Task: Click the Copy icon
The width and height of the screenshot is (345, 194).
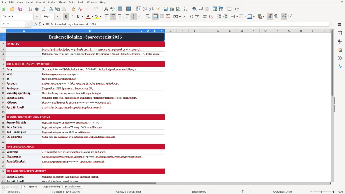Action: click(57, 9)
